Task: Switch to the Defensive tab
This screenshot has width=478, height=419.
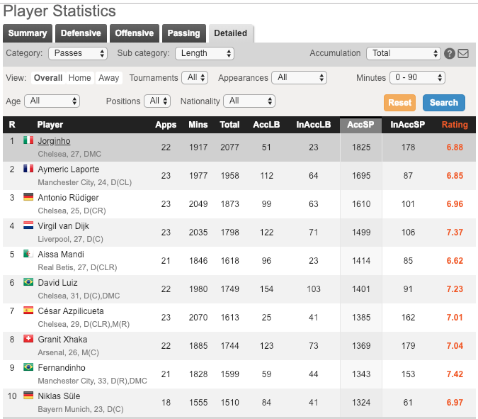Action: [x=81, y=33]
